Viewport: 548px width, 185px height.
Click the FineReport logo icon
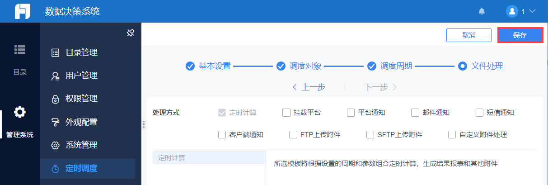click(x=23, y=11)
